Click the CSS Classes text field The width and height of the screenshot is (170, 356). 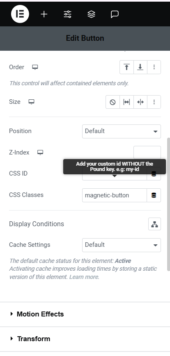tap(115, 195)
